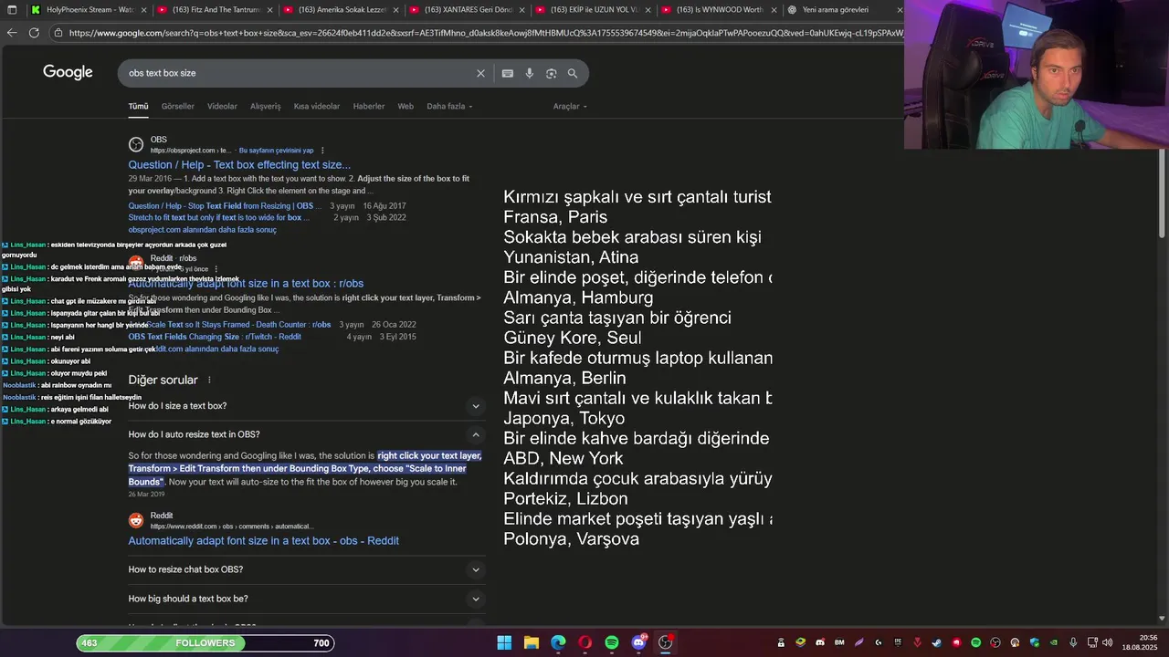Click the text 'Güney Kore, Seul'
The width and height of the screenshot is (1169, 657).
(573, 338)
